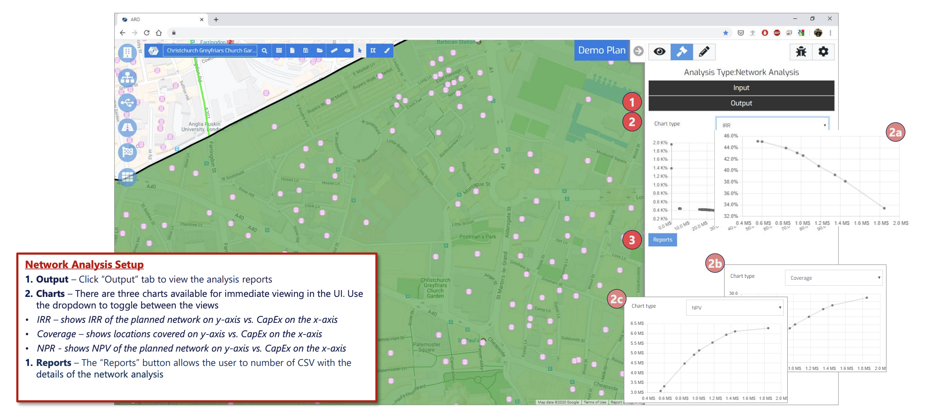The width and height of the screenshot is (926, 419).
Task: Open the browser three-dot menu
Action: [x=831, y=33]
